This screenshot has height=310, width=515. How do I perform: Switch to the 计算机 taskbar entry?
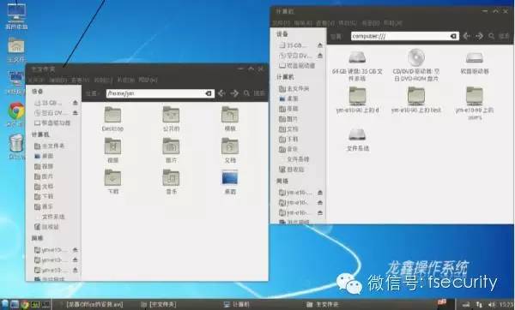[x=237, y=304]
